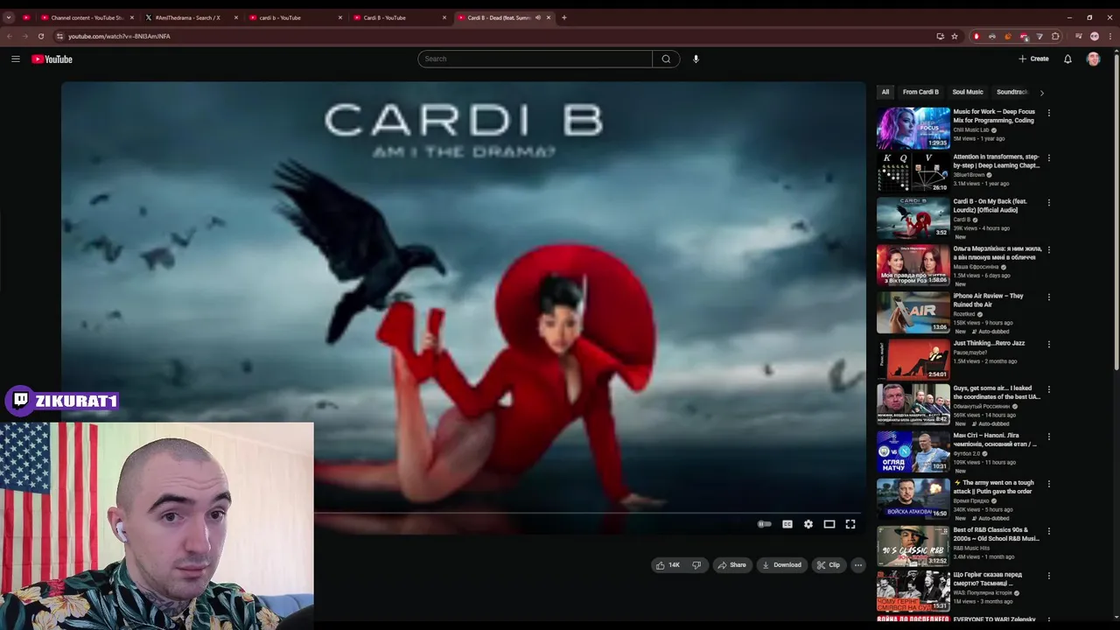
Task: Open the YouTube hamburger guide menu
Action: point(16,59)
